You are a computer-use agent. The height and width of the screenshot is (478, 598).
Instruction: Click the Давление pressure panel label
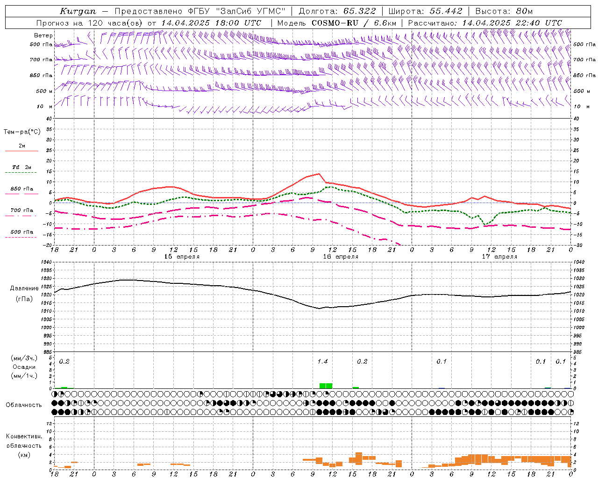pos(24,288)
